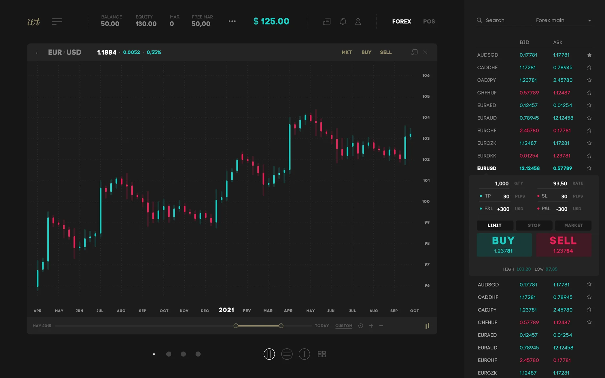Unfavorite AUDSGD with filled star

pos(589,55)
